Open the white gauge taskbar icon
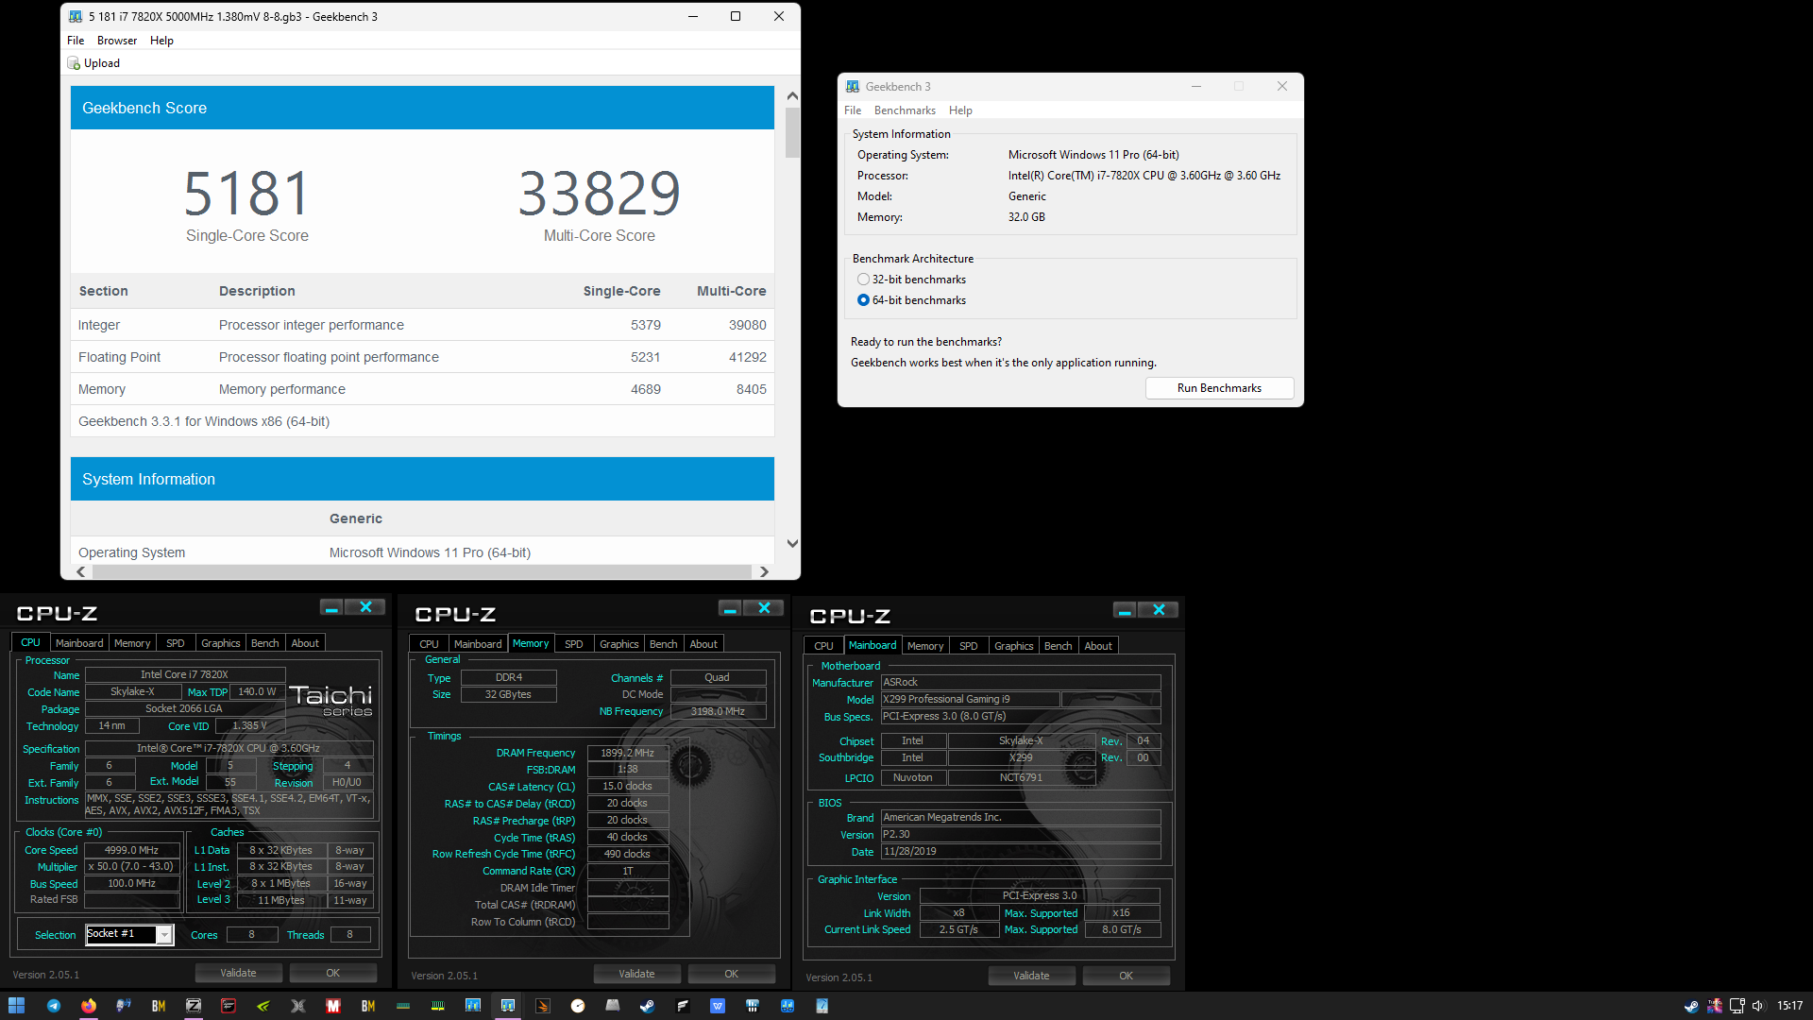 tap(578, 1006)
